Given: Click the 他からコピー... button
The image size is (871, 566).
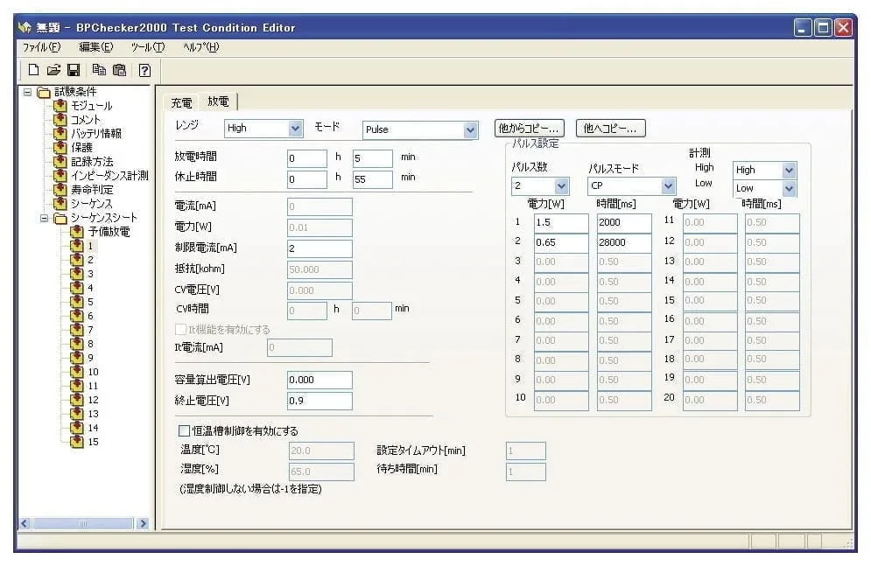Looking at the screenshot, I should click(x=530, y=129).
